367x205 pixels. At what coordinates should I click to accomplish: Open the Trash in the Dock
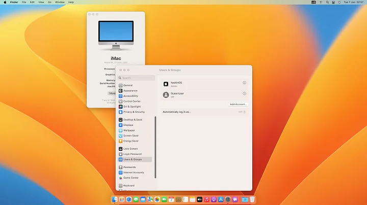(252, 199)
